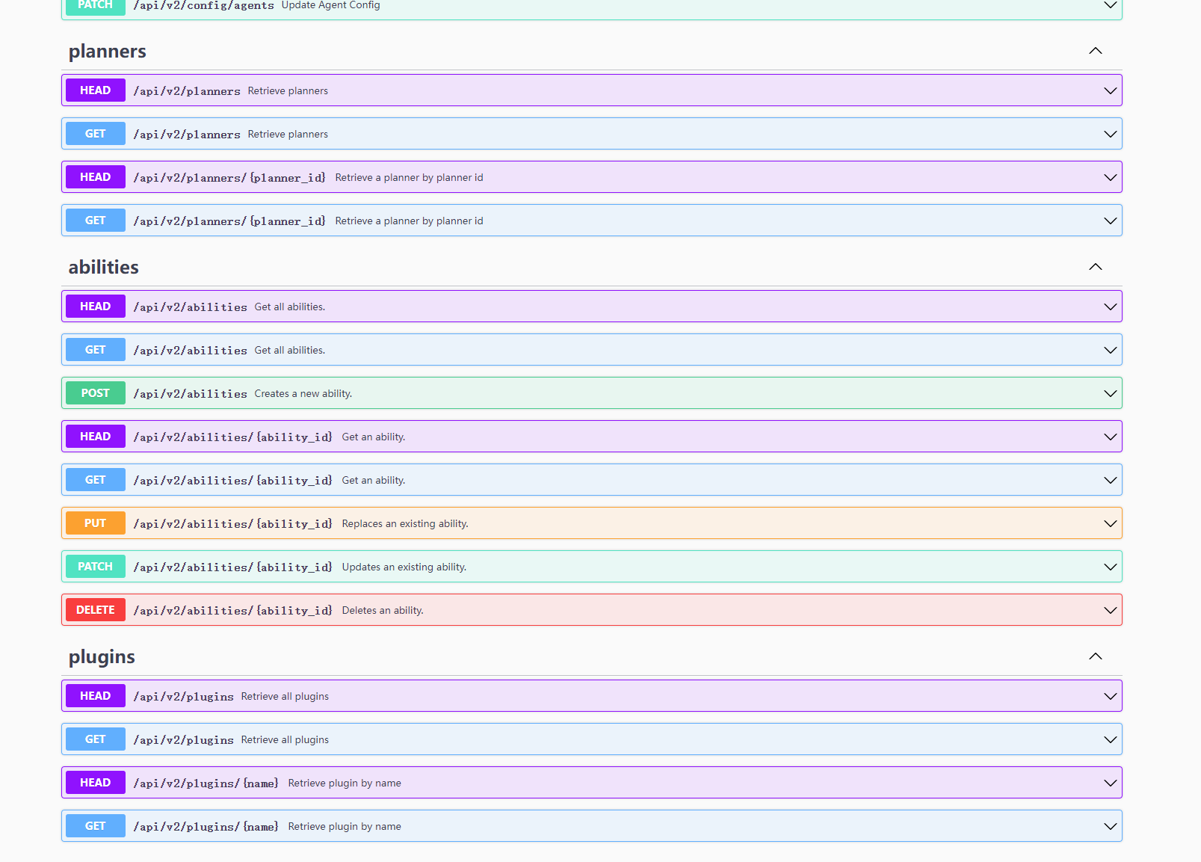This screenshot has height=862, width=1201.
Task: Expand HEAD planners/{planner_id} row arrow
Action: pos(1110,177)
